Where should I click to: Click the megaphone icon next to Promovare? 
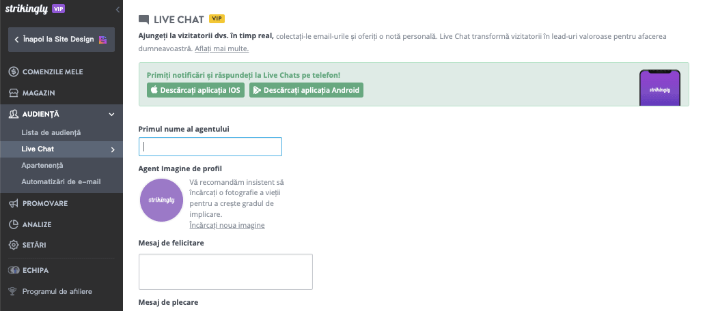[14, 203]
